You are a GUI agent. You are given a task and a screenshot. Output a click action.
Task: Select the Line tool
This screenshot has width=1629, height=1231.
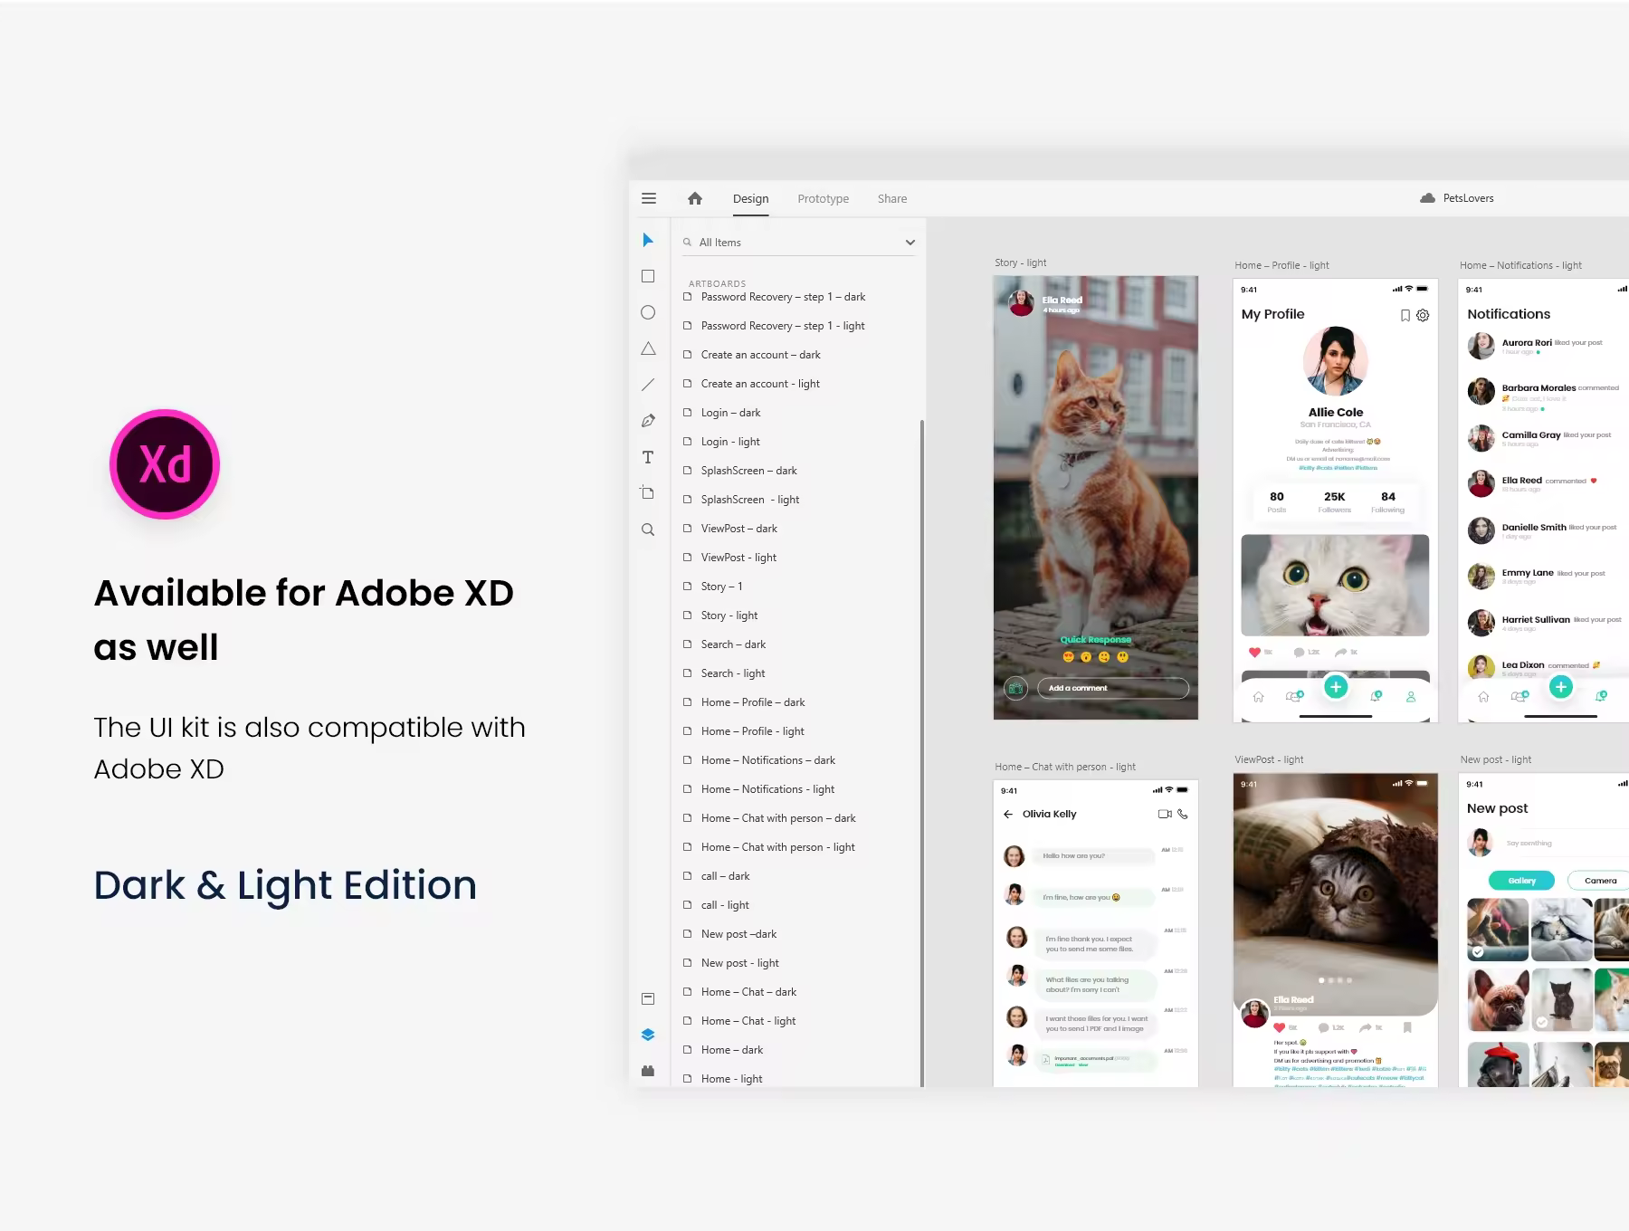pos(648,385)
